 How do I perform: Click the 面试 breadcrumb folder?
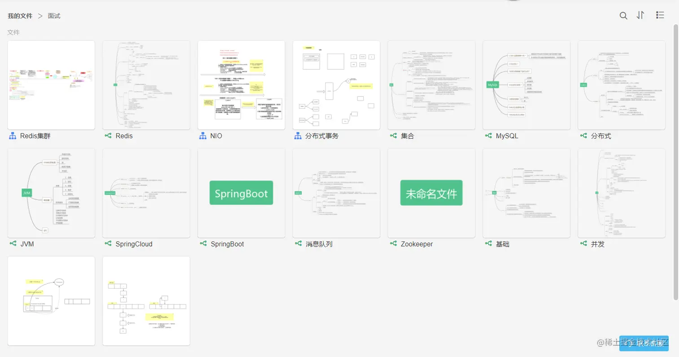coord(54,16)
